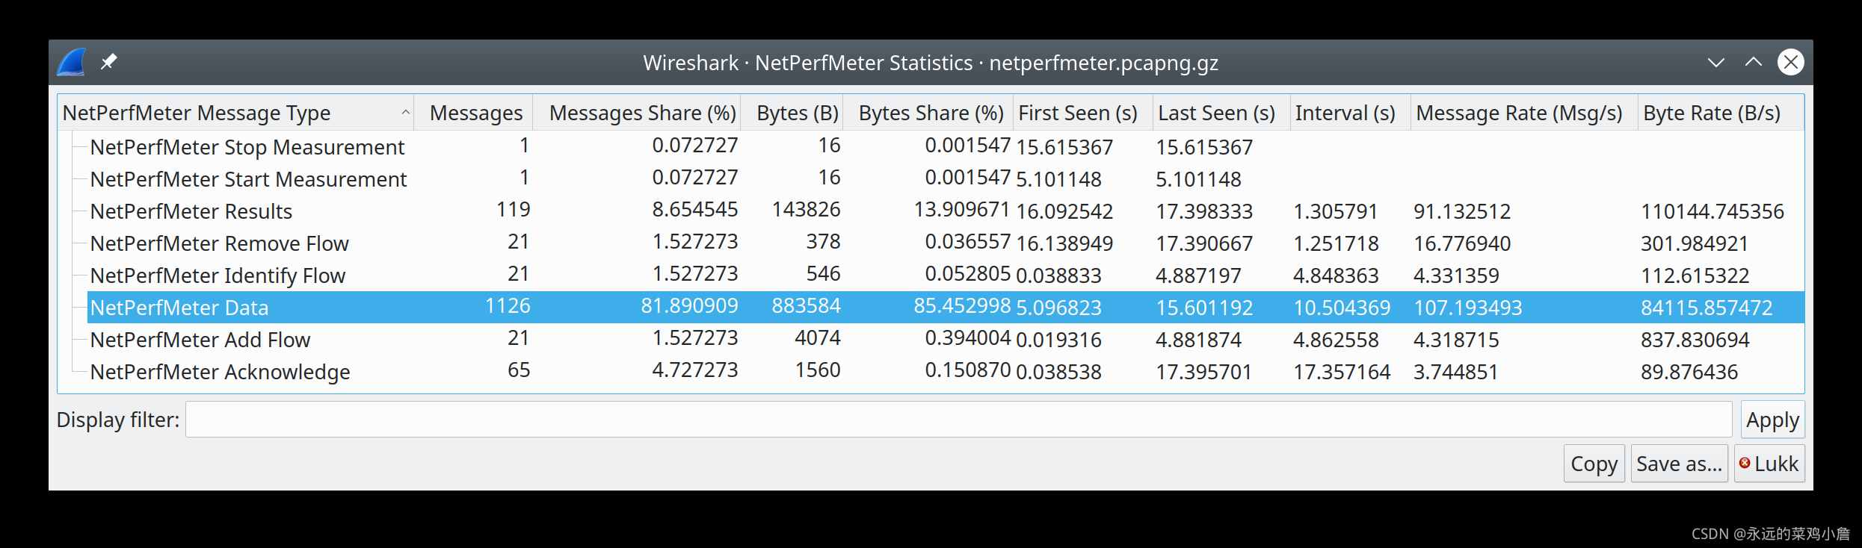Click the 301.984921 byte rate value

tap(1695, 243)
